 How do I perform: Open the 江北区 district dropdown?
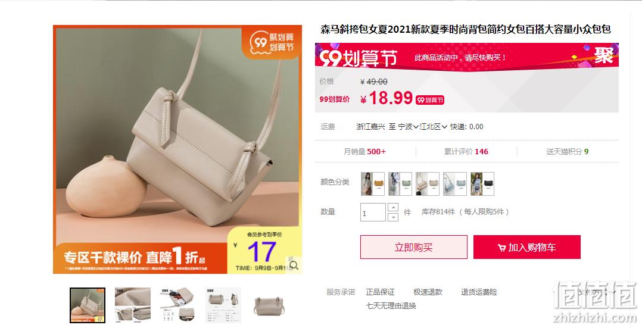(433, 127)
